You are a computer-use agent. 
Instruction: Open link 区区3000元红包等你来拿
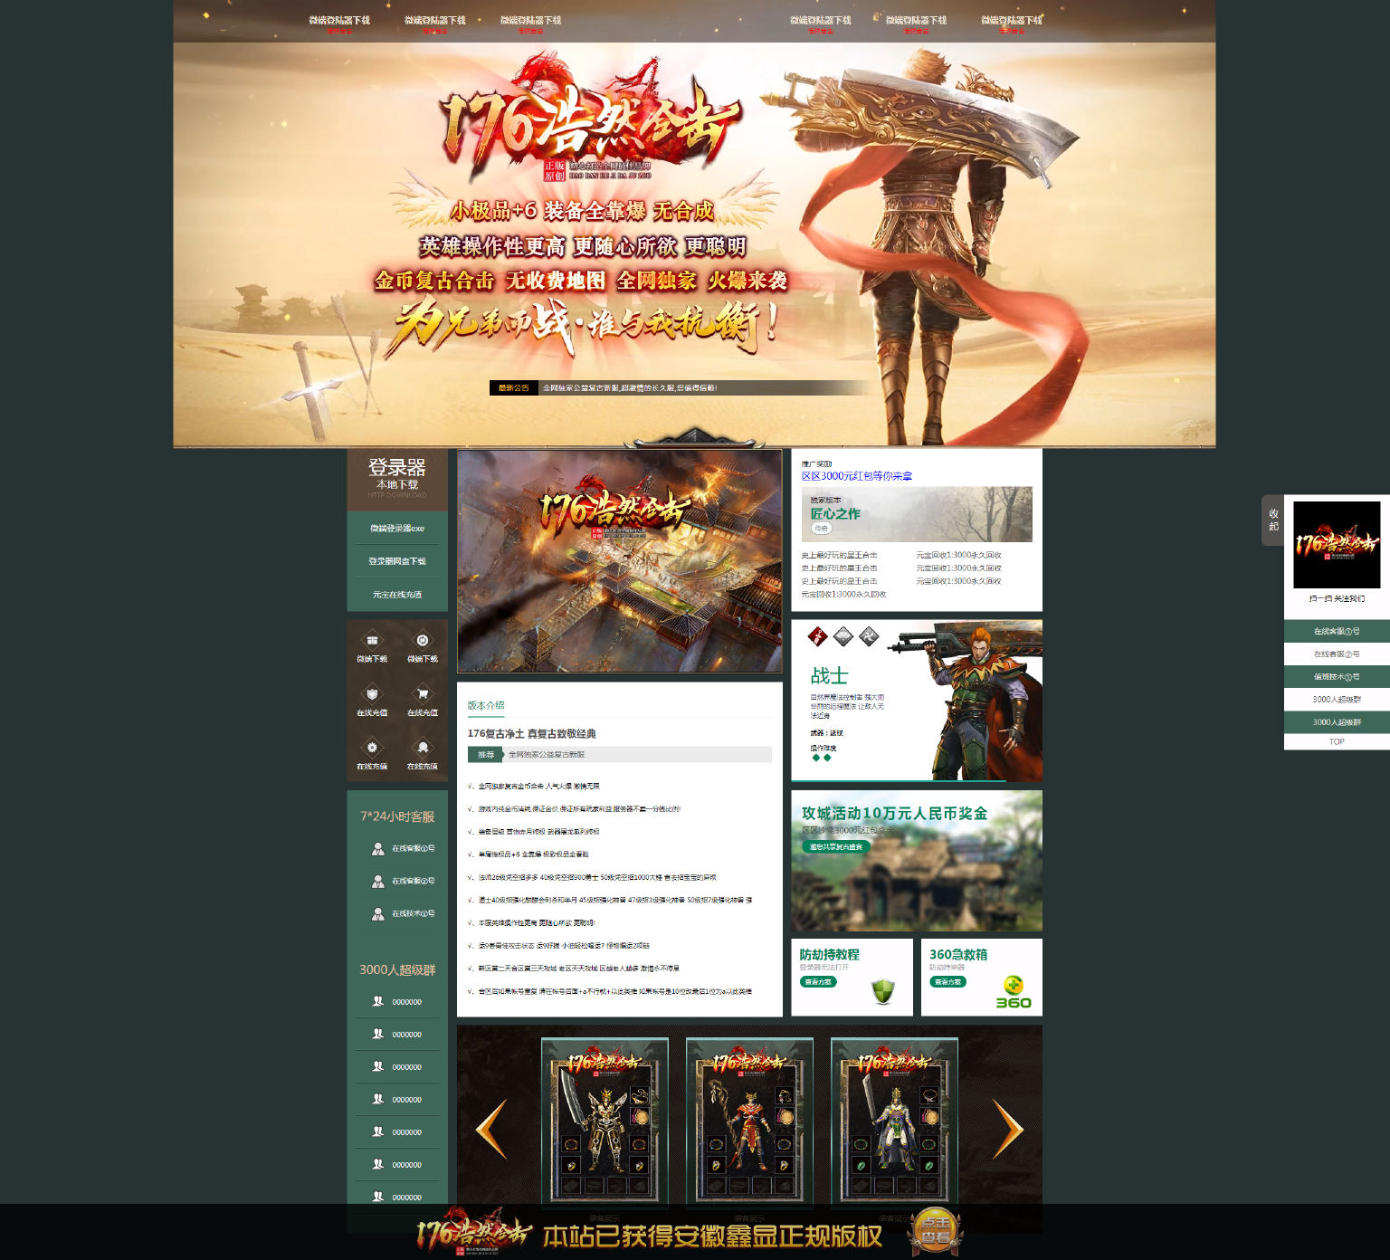click(856, 476)
